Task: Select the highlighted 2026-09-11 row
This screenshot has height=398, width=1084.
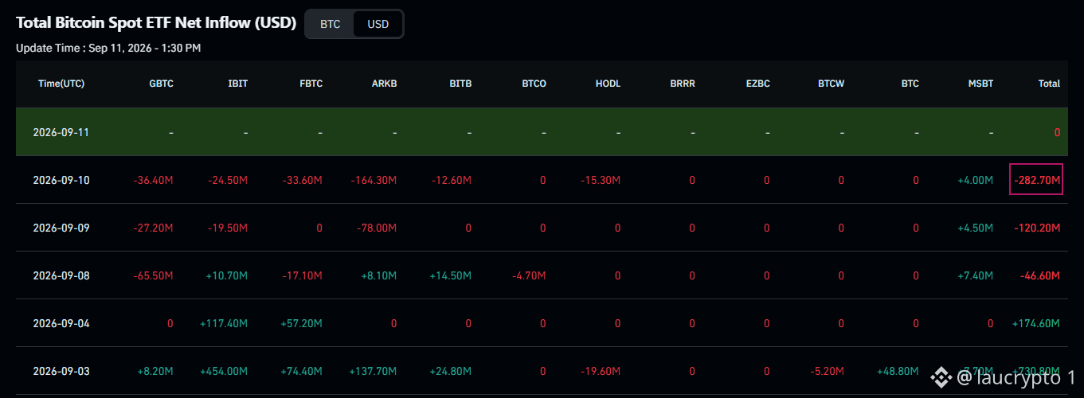Action: pyautogui.click(x=542, y=132)
